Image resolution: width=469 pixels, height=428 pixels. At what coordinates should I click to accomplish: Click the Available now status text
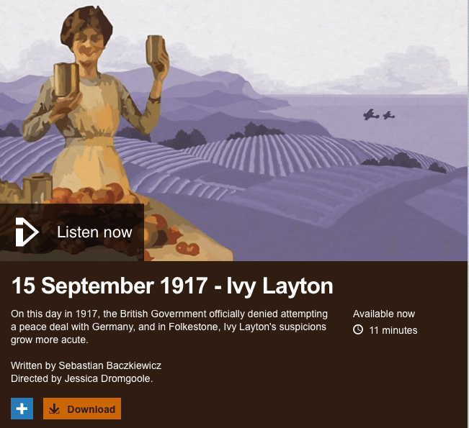(x=383, y=314)
